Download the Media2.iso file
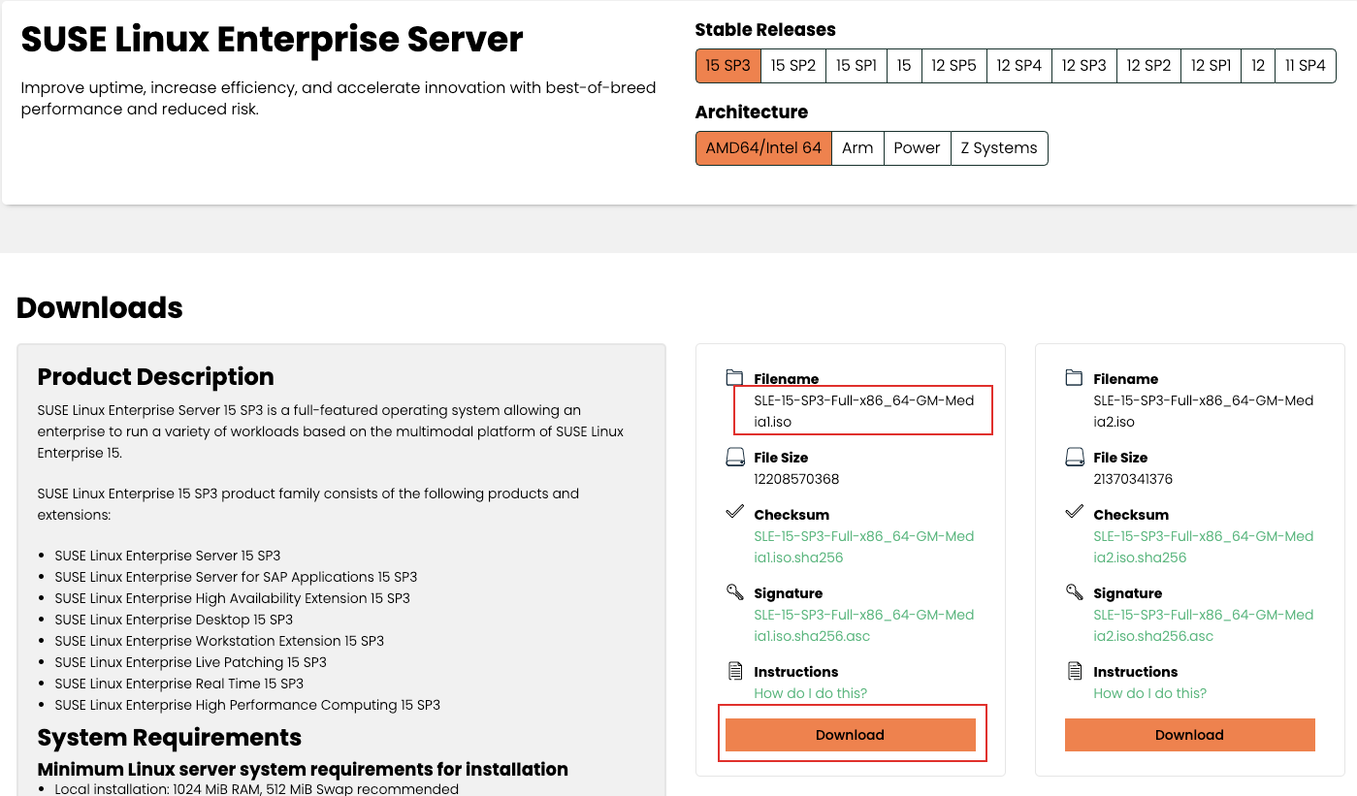Image resolution: width=1357 pixels, height=796 pixels. click(x=1190, y=735)
